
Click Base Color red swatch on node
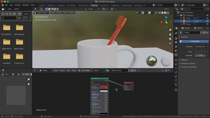click(x=104, y=86)
